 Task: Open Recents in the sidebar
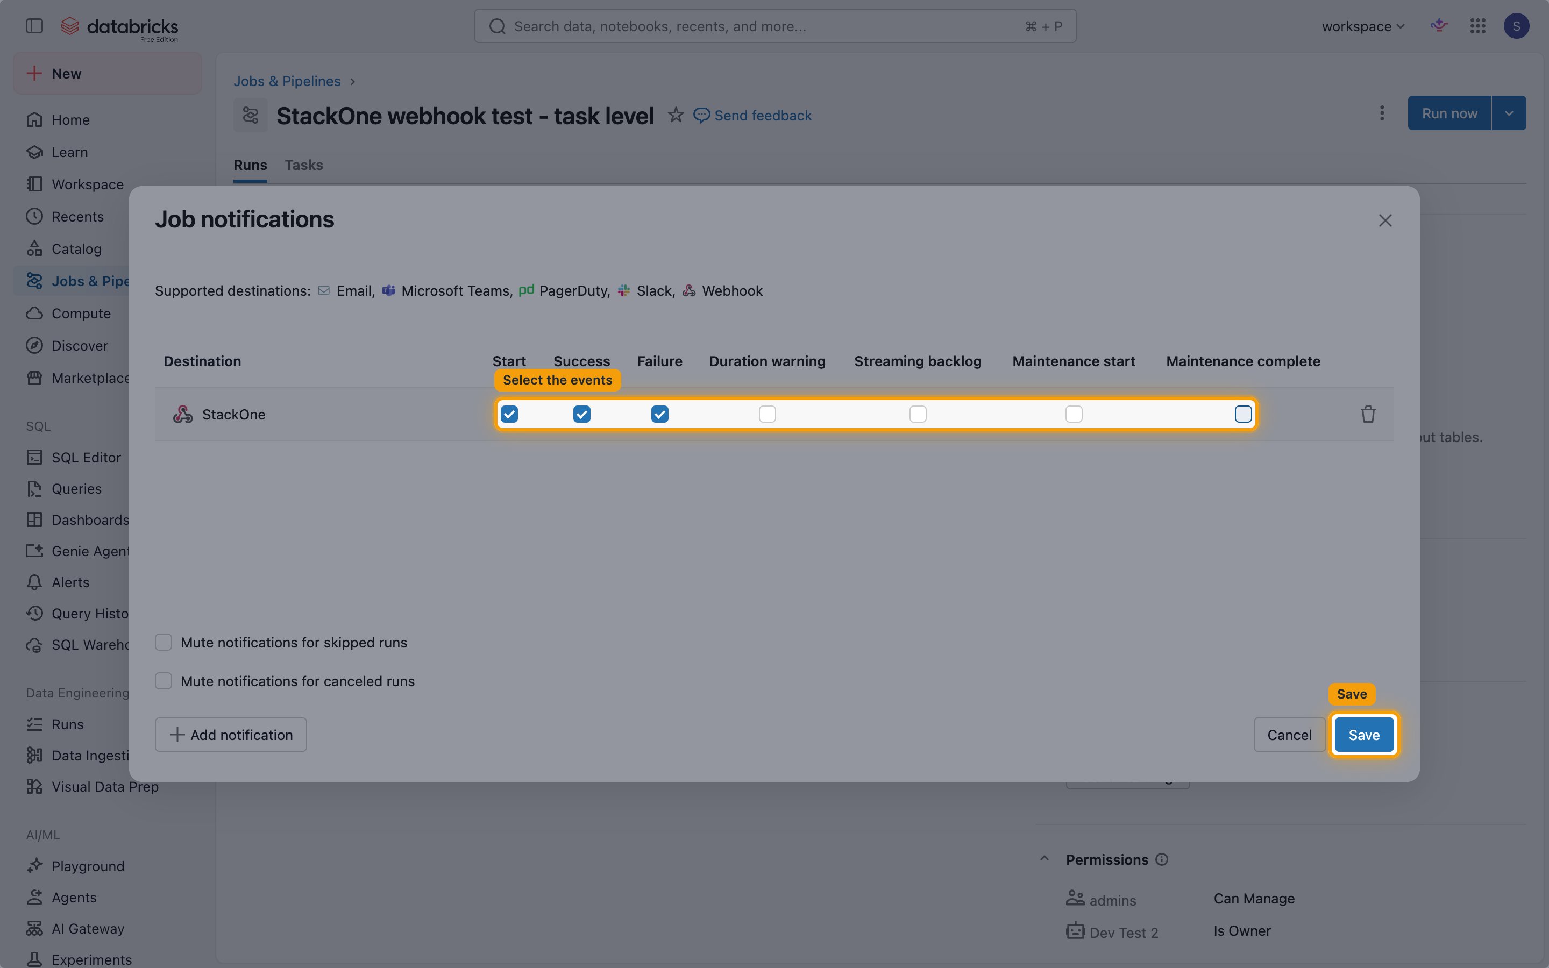tap(77, 216)
